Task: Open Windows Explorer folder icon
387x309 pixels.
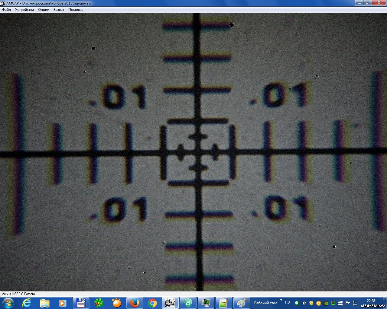Action: tap(45, 303)
